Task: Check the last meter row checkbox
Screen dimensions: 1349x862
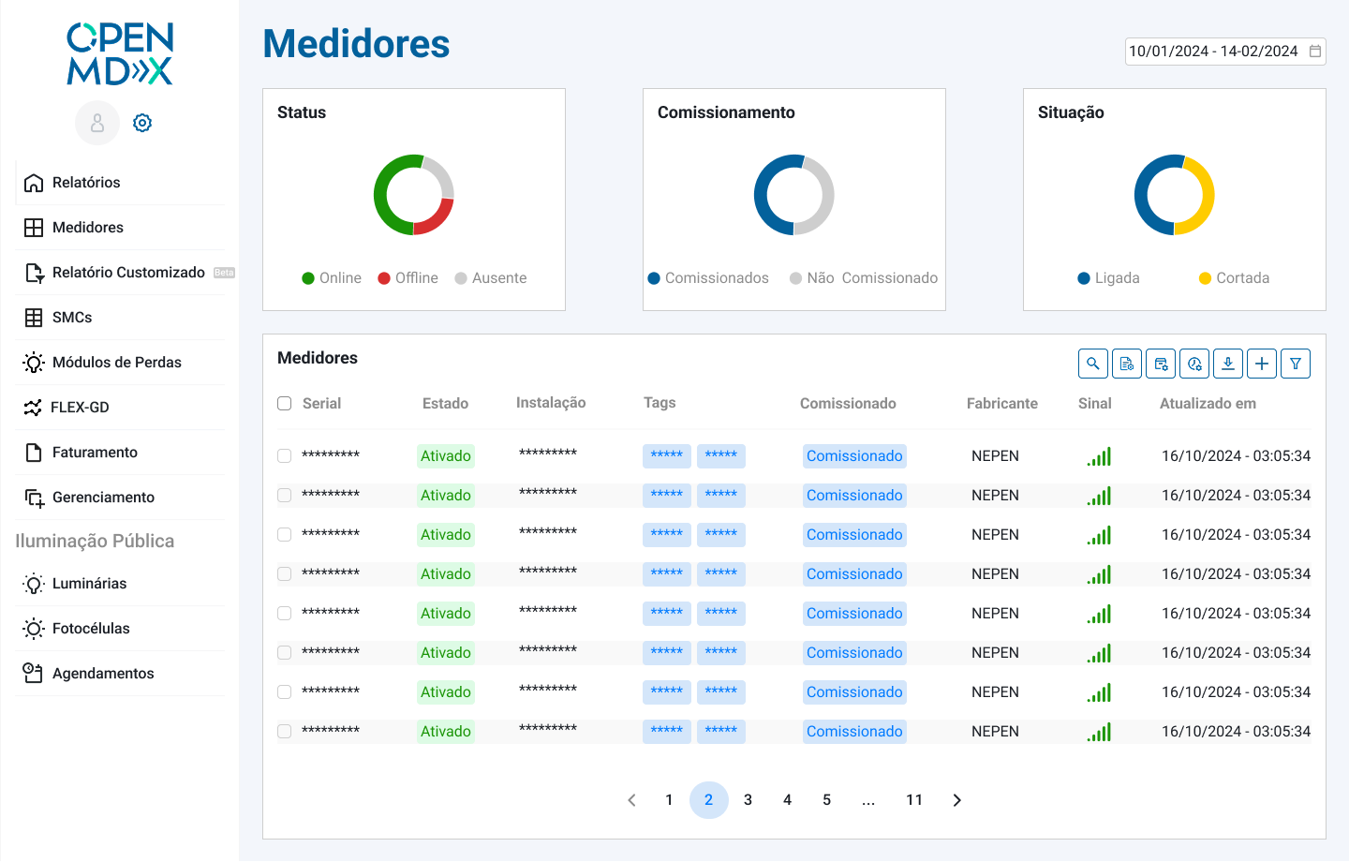Action: [285, 732]
